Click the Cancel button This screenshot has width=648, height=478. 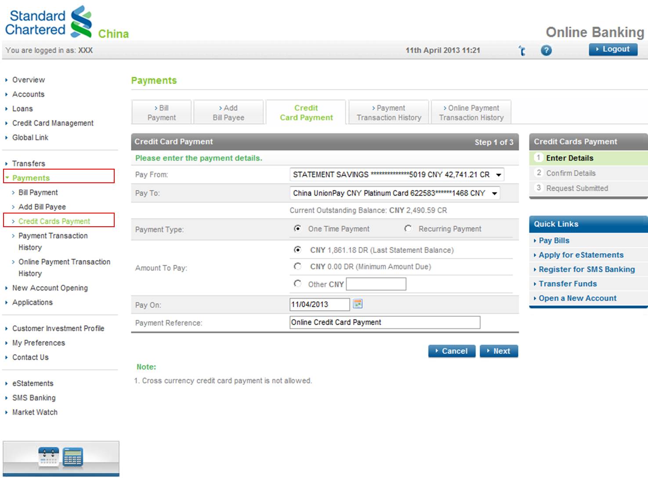tap(452, 351)
